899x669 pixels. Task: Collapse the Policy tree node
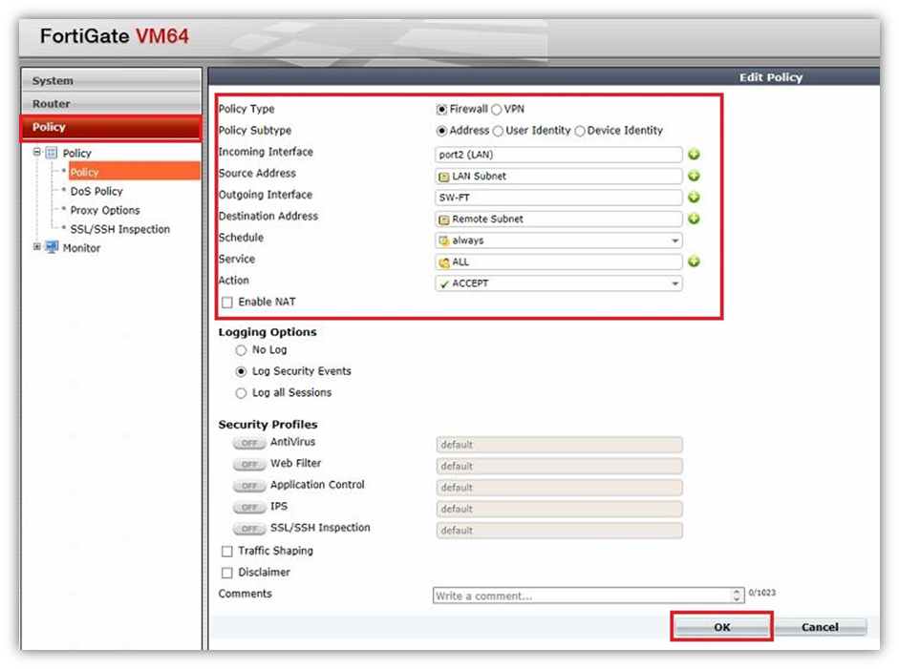coord(36,153)
